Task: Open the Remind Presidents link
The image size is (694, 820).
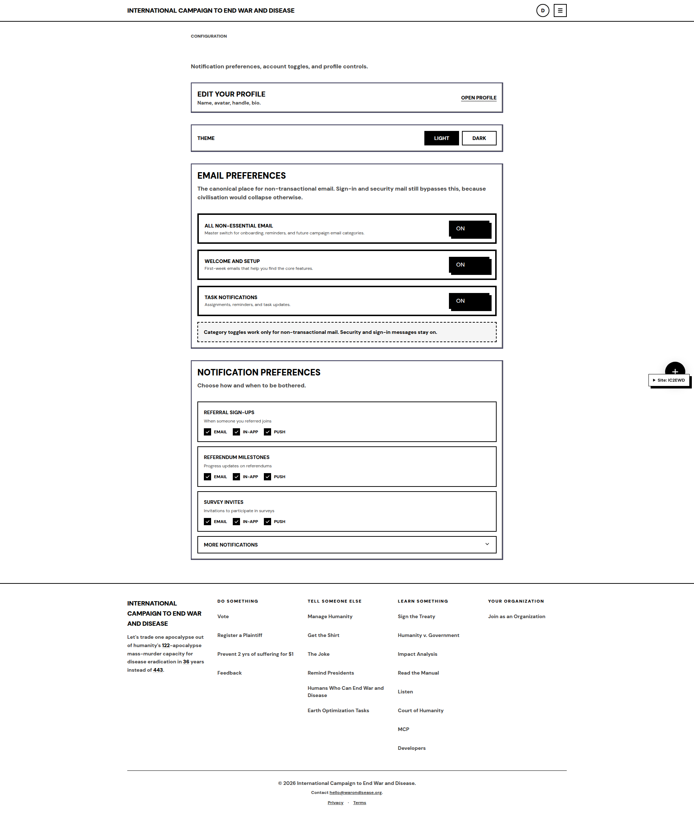Action: tap(330, 673)
